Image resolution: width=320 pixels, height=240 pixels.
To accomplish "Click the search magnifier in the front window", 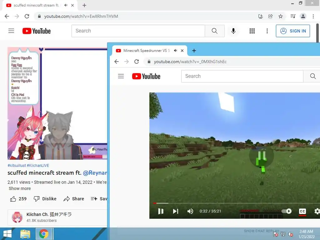I will tap(312, 76).
